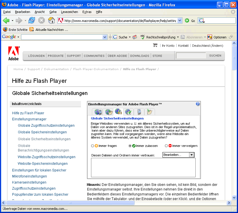Open Globale Speichereinstellungen in the contents list
Screen dimensions: 238x213
(42, 132)
